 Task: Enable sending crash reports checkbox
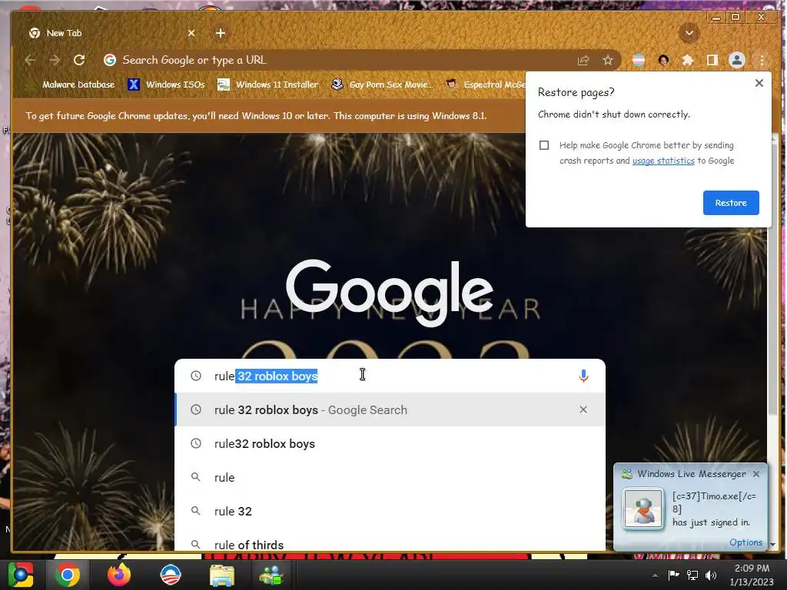(x=544, y=145)
